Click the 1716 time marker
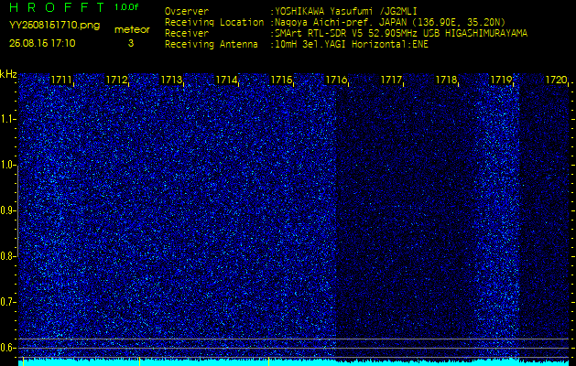576x366 pixels. (x=336, y=80)
